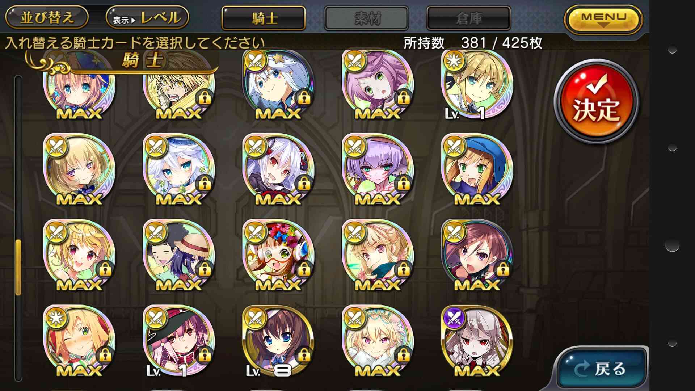695x391 pixels.
Task: Switch to the 素材 tab
Action: [x=366, y=18]
